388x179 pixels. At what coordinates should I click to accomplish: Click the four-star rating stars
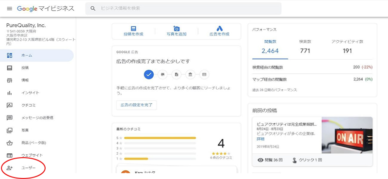(x=221, y=153)
